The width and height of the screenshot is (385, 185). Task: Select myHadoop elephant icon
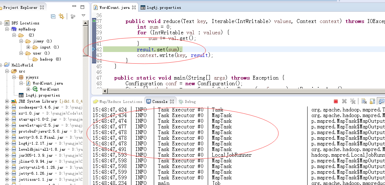[x=14, y=29]
